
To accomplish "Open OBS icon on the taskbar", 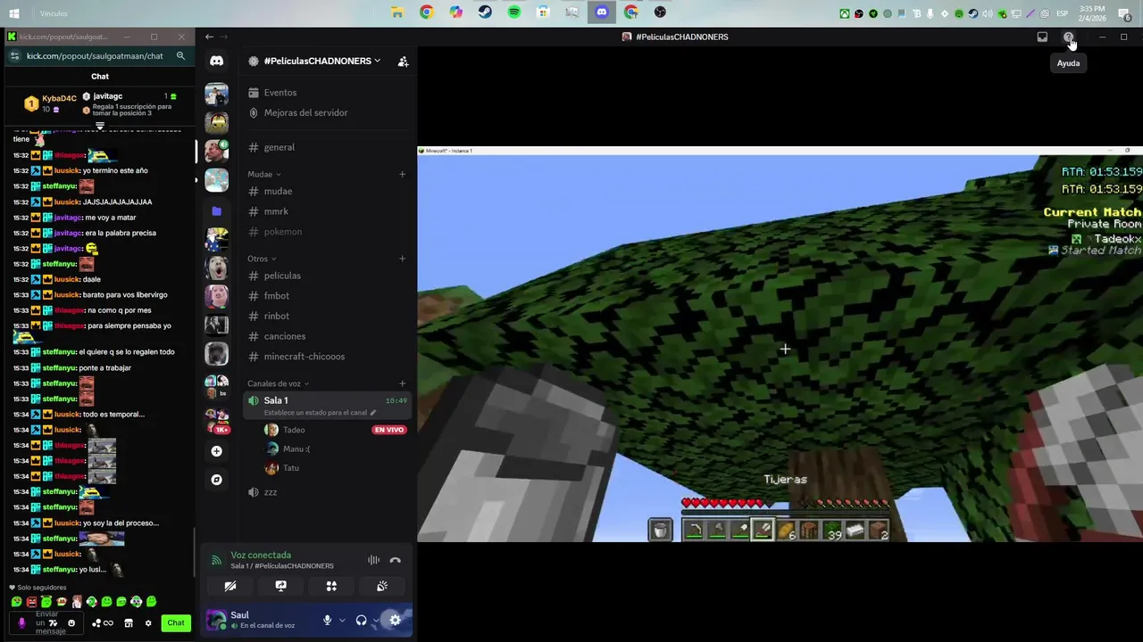I will pos(660,12).
